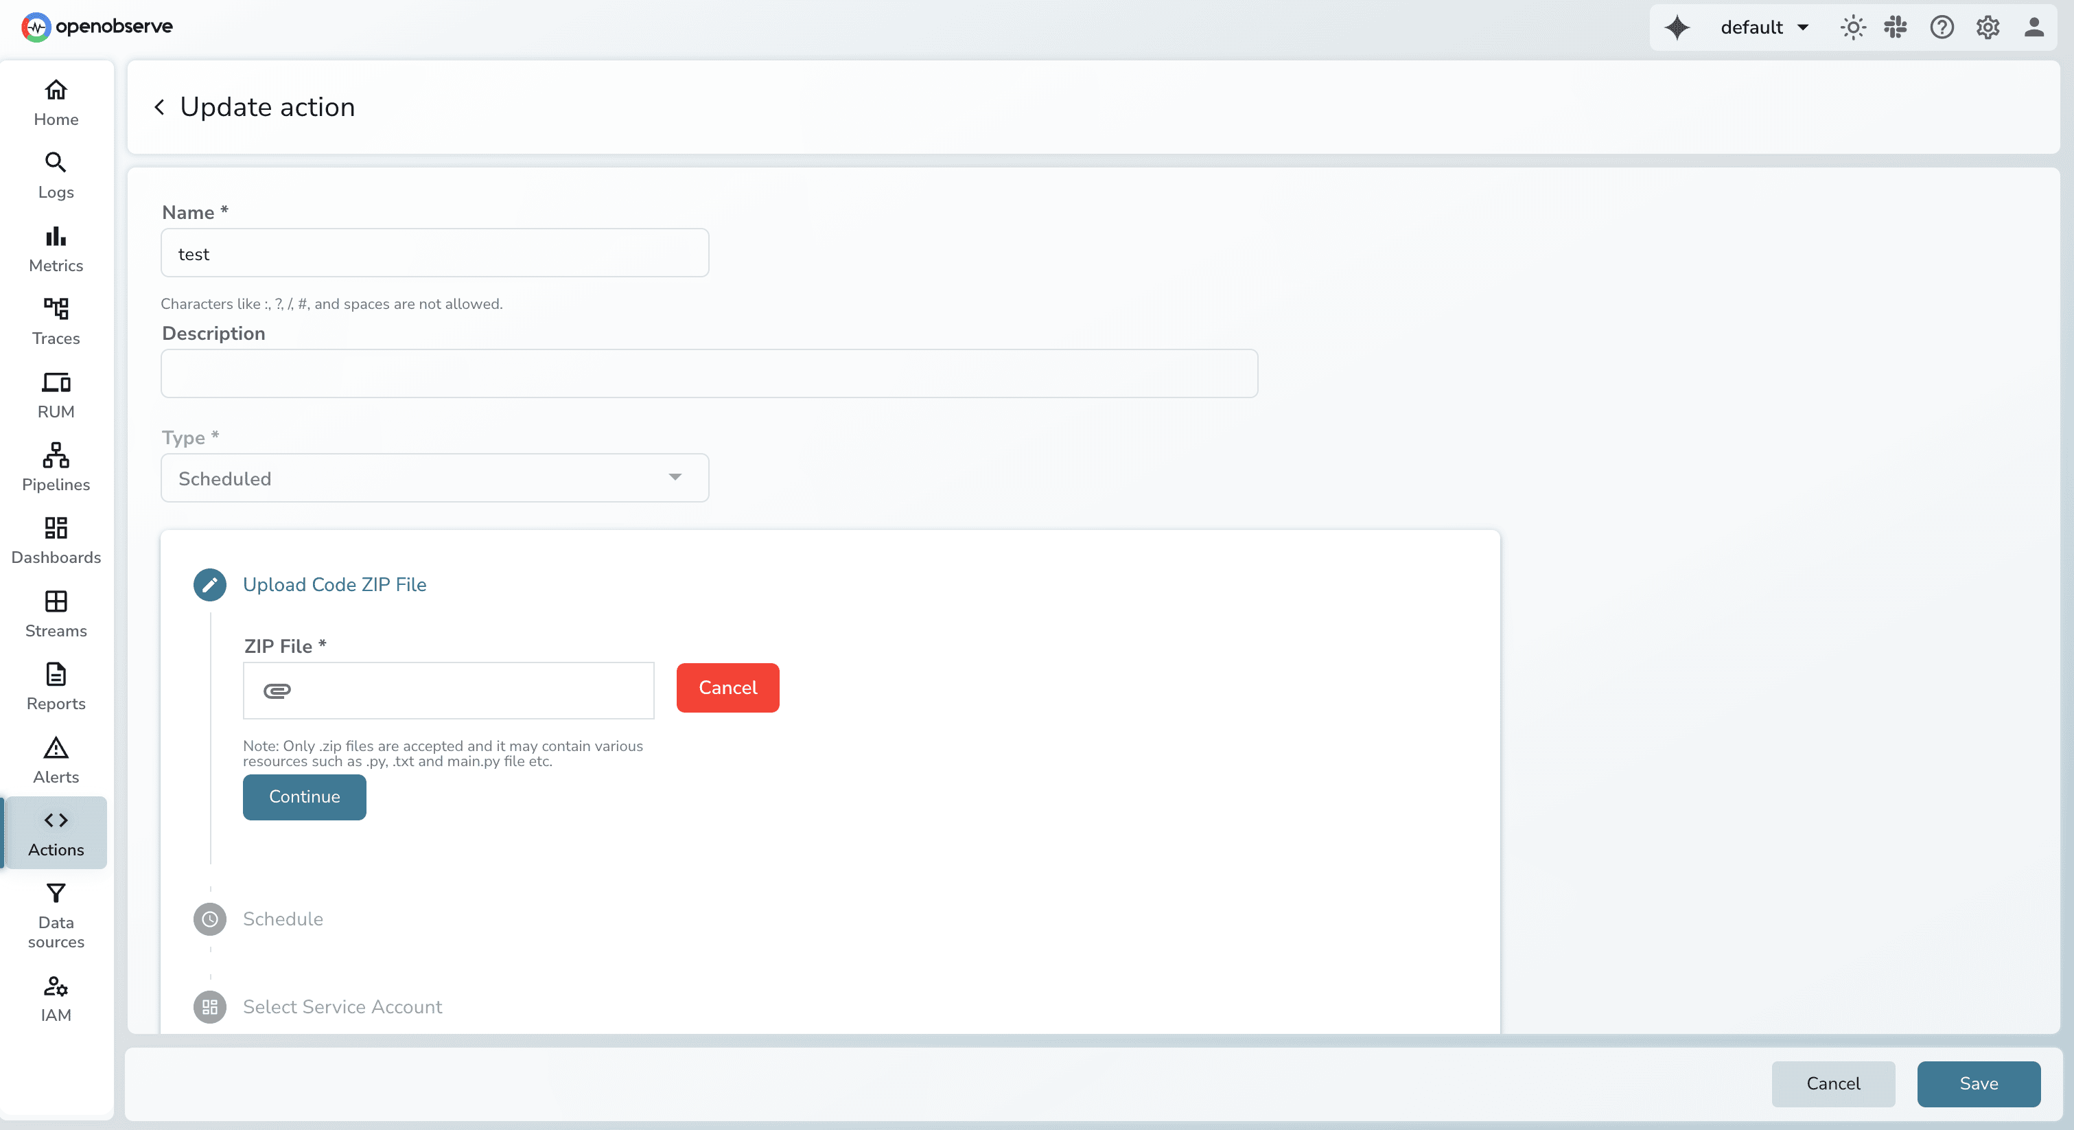The image size is (2074, 1130).
Task: Open Data sources section
Action: [55, 916]
